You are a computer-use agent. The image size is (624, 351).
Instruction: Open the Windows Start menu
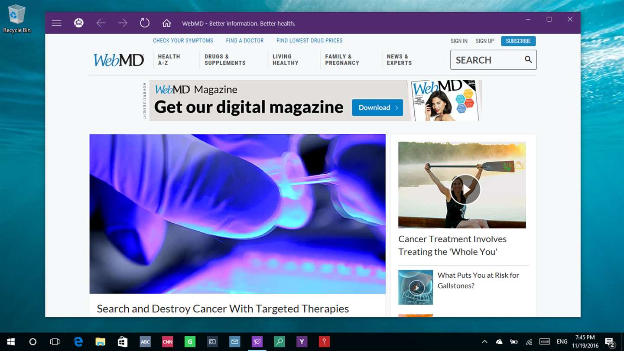pyautogui.click(x=11, y=342)
